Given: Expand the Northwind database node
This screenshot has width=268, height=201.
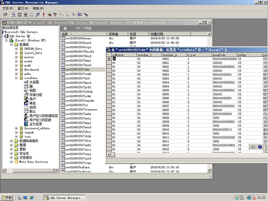Looking at the screenshot, I should tap(16, 70).
